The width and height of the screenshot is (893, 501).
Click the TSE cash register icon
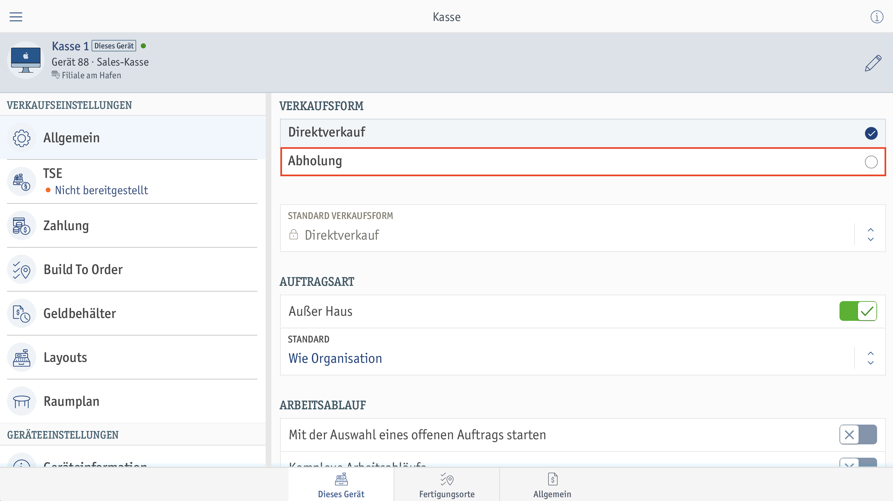[21, 181]
